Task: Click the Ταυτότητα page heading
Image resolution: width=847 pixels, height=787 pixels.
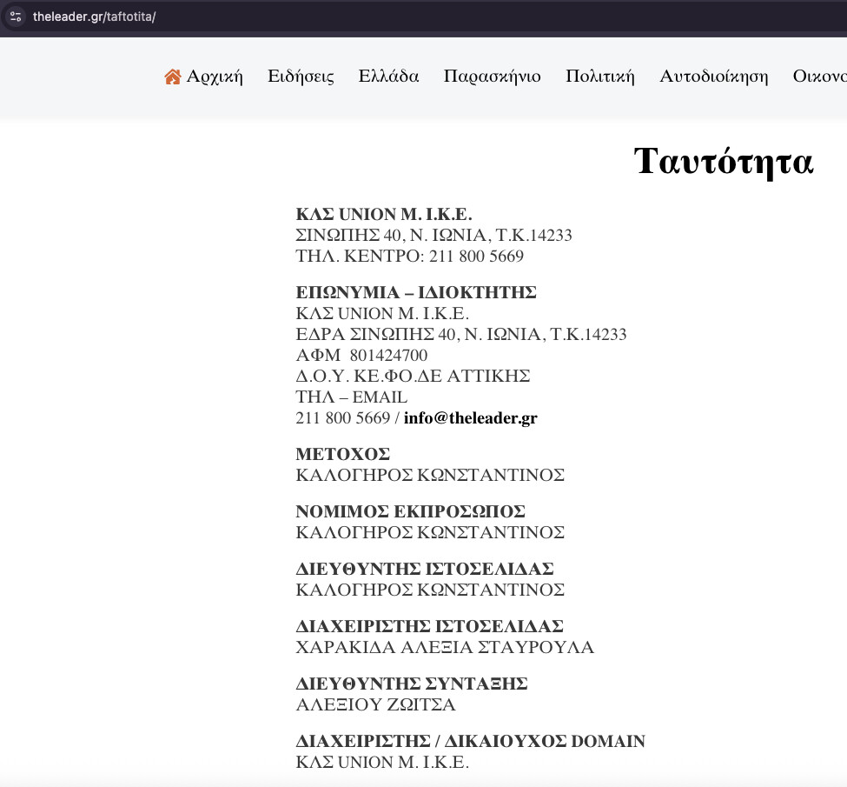Action: click(724, 161)
